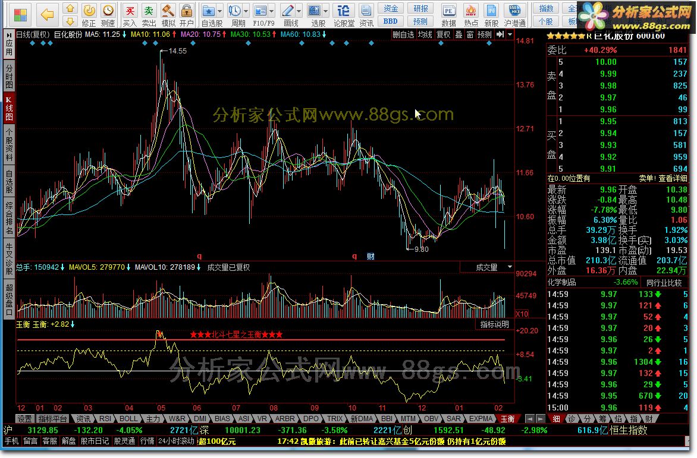Switch to 分时图 sidebar tab
Screen dimensions: 697x458
click(9, 76)
